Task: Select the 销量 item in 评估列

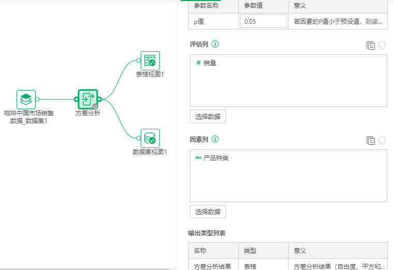Action: (x=210, y=63)
